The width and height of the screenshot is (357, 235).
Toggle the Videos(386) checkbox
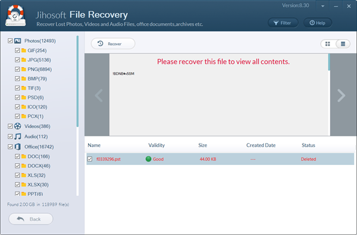tap(10, 126)
